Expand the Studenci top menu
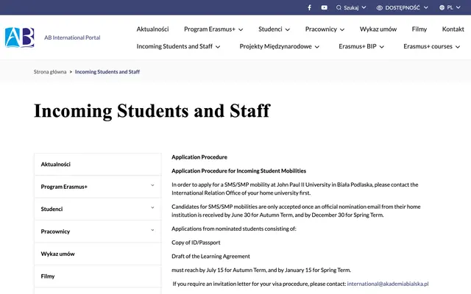471x294 pixels. [x=274, y=29]
